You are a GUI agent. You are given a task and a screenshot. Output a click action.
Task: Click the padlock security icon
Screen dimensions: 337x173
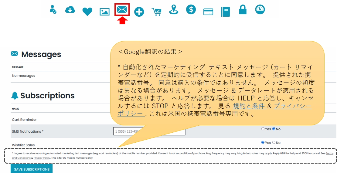point(243,10)
